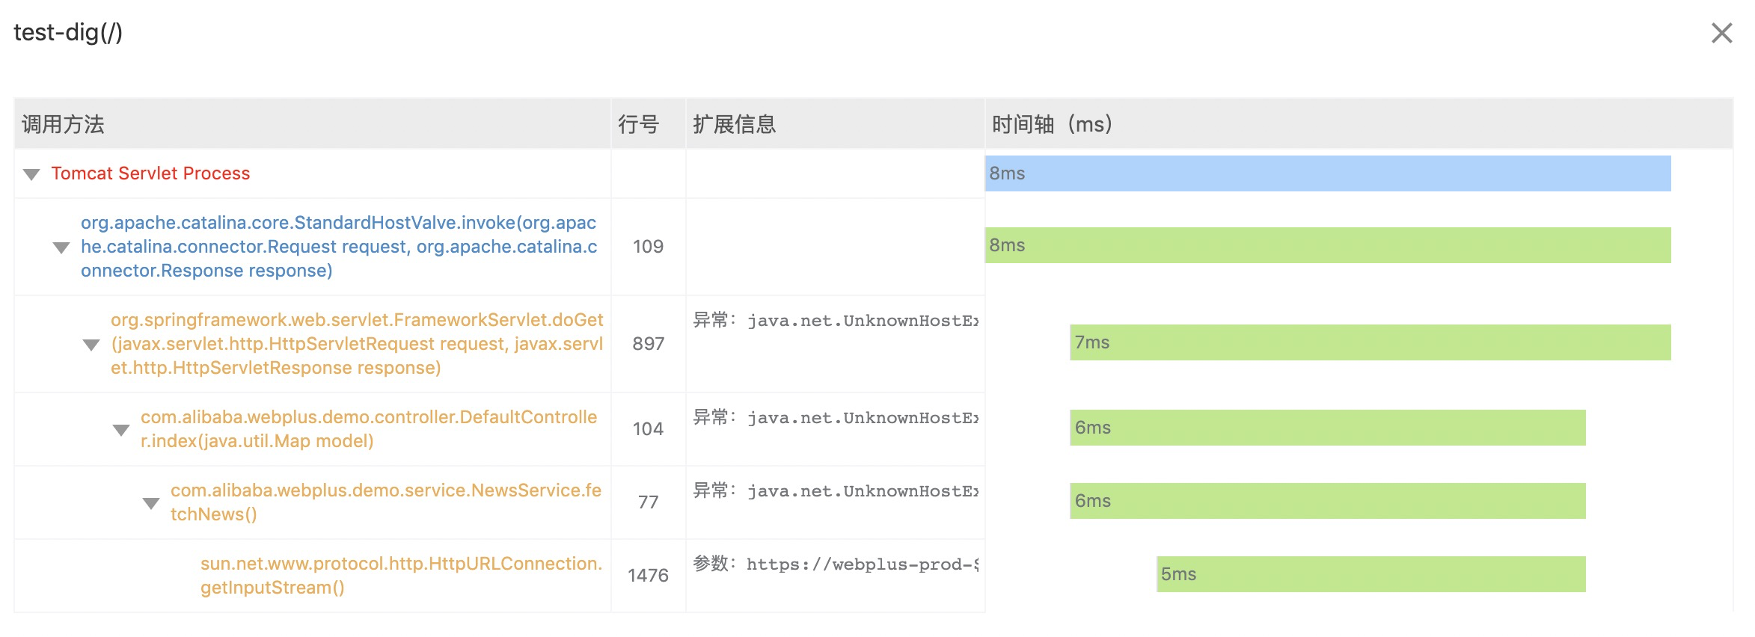The width and height of the screenshot is (1755, 637).
Task: Click the 扩展信息 column header
Action: point(734,124)
